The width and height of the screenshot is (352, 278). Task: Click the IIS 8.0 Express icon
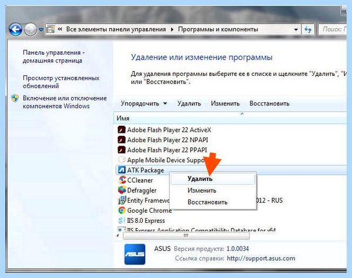point(121,220)
